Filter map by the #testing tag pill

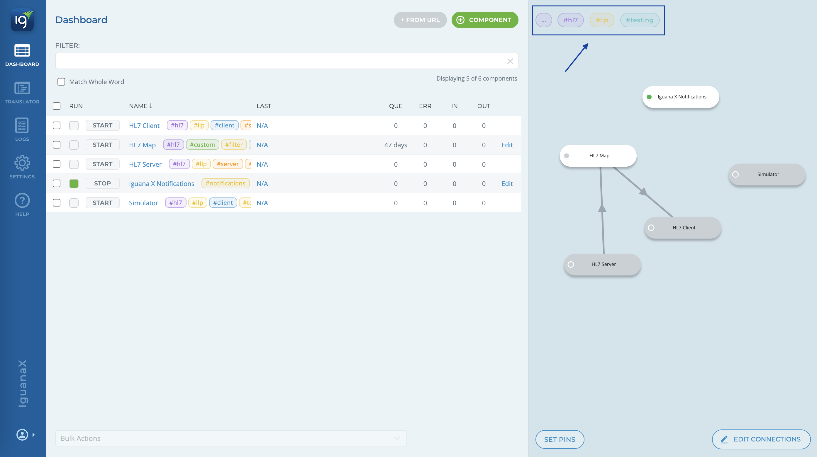click(x=639, y=20)
